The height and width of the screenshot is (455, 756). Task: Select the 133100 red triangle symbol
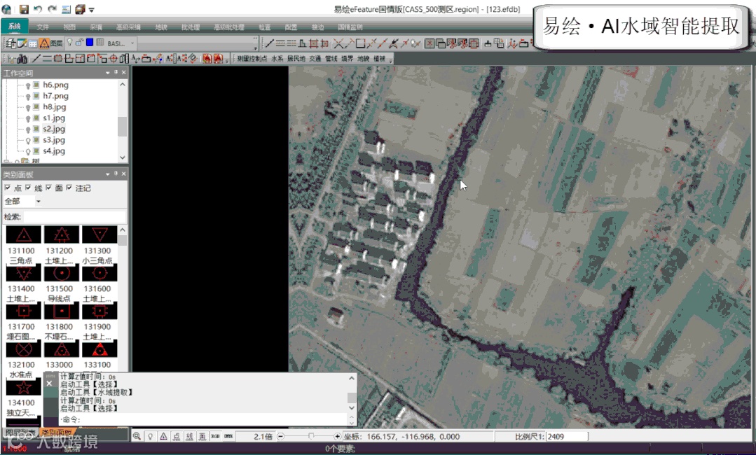pyautogui.click(x=99, y=349)
